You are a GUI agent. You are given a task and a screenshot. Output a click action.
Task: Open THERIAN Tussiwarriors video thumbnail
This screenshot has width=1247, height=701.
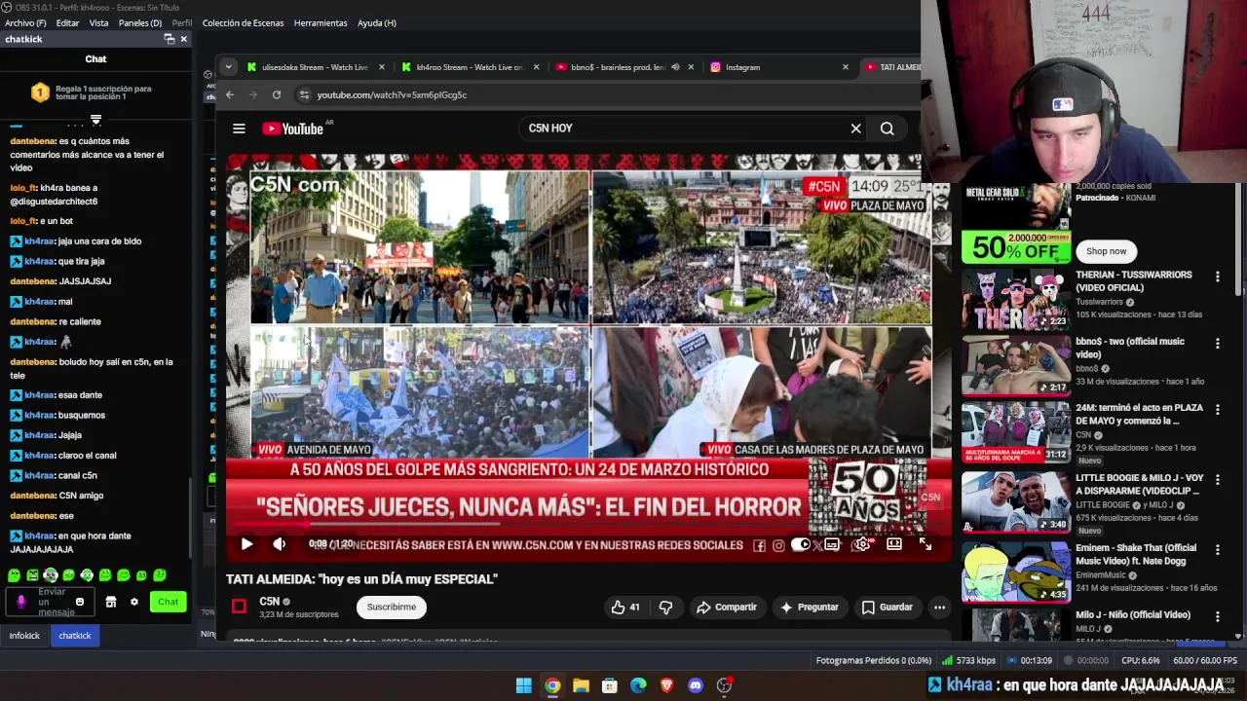pyautogui.click(x=1015, y=300)
